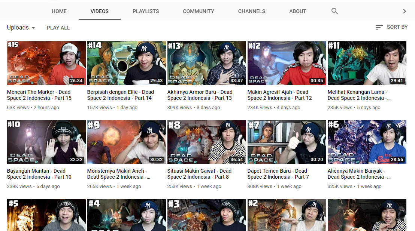
Task: Click '63K views • 2 hours ago' text
Action: (x=33, y=107)
